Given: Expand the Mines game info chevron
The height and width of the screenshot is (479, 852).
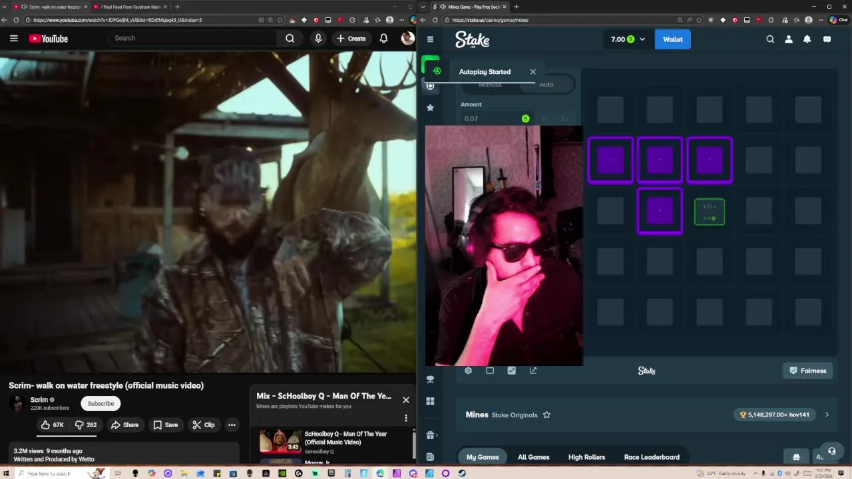Looking at the screenshot, I should pos(827,414).
